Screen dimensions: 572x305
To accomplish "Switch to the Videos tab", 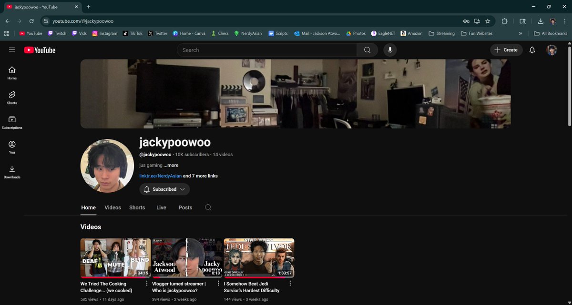I will tap(112, 207).
